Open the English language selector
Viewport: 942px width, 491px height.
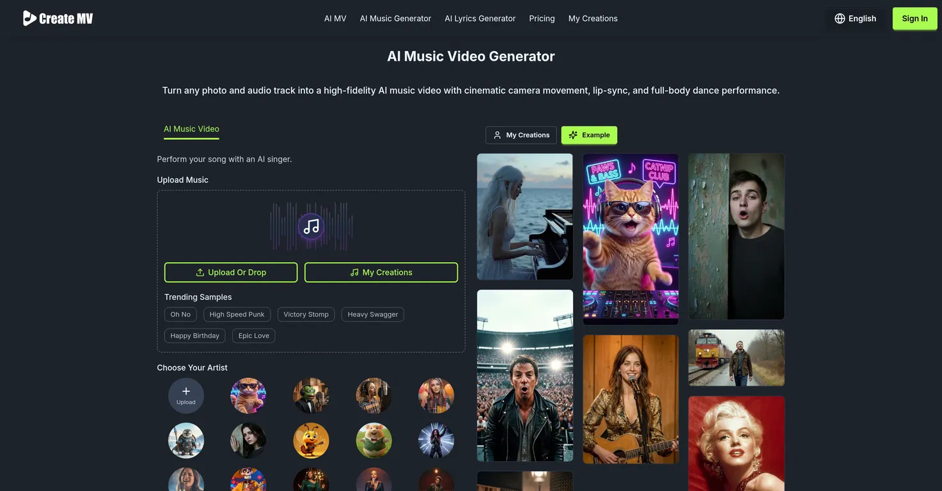click(855, 19)
